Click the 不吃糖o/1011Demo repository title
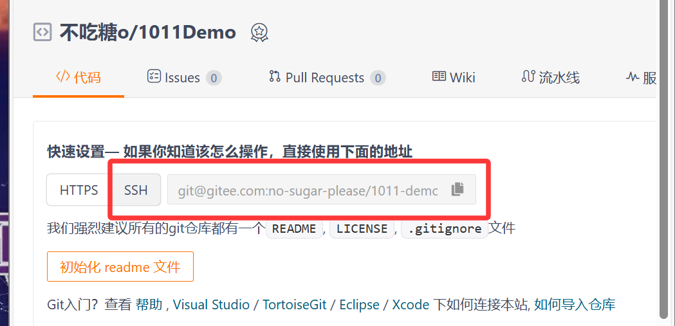 click(x=147, y=33)
